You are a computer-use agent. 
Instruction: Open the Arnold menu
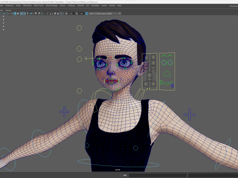pos(112,5)
